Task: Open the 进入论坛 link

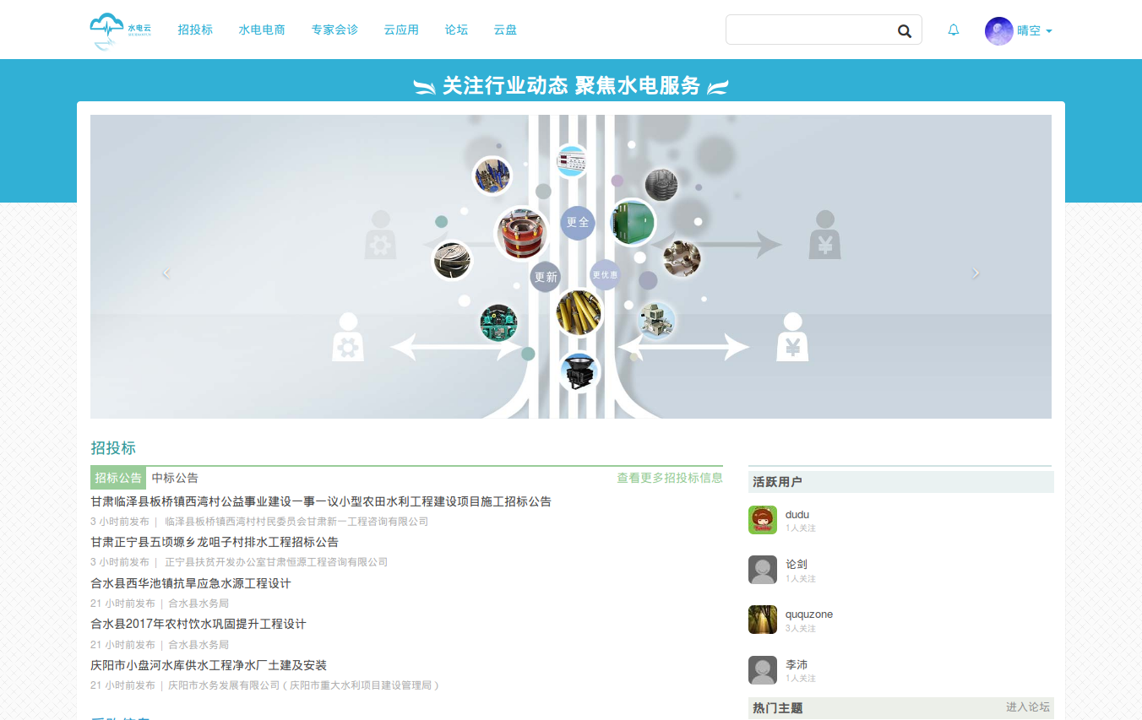Action: pyautogui.click(x=1027, y=707)
